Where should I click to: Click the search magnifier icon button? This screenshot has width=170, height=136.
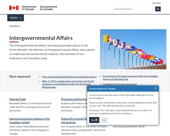pyautogui.click(x=158, y=9)
